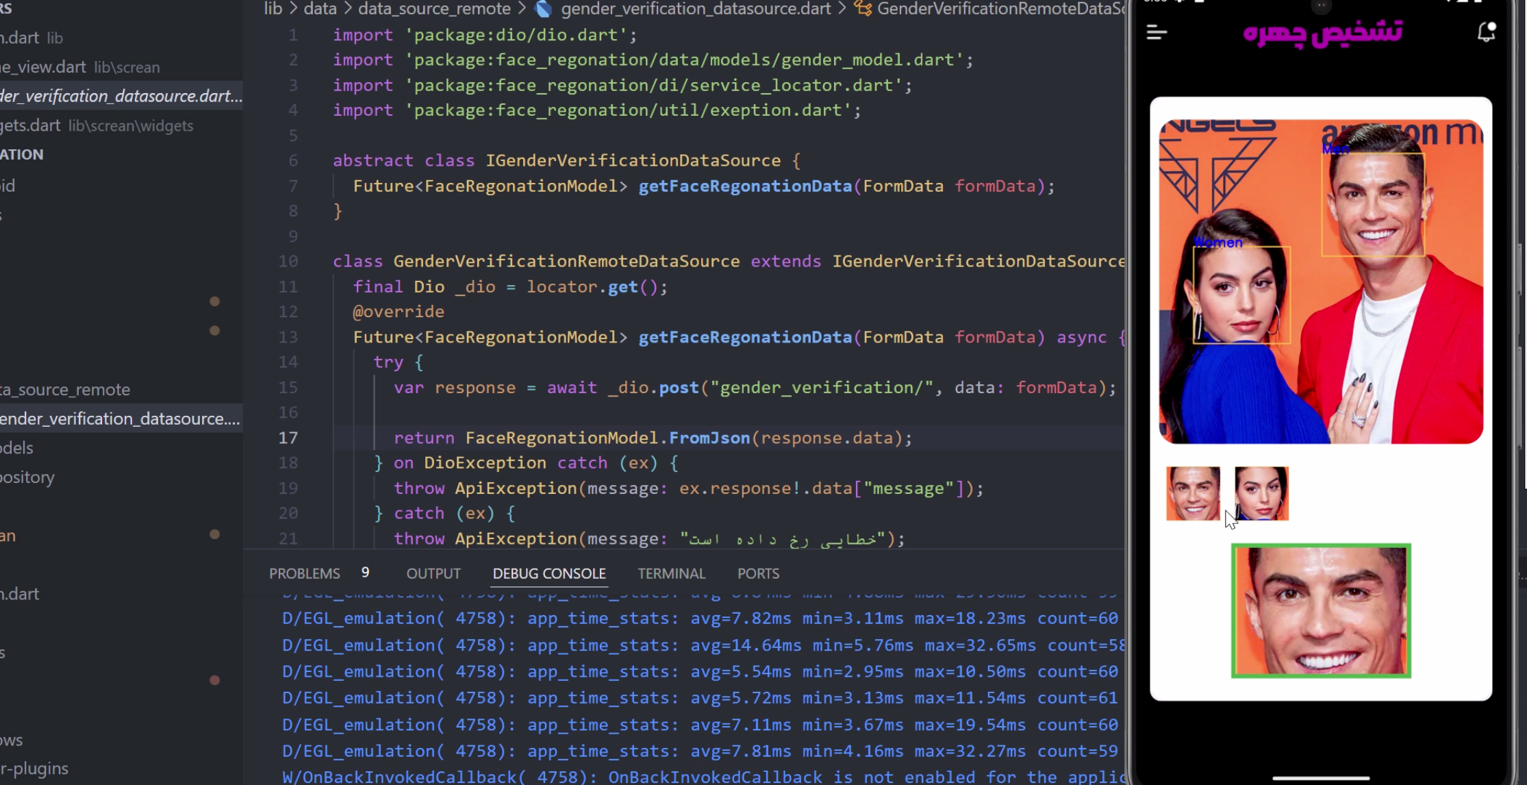Select the woman's face thumbnail
1527x785 pixels.
(1261, 493)
